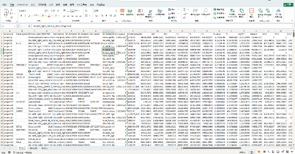Open the yellow fill color picker

click(43, 16)
